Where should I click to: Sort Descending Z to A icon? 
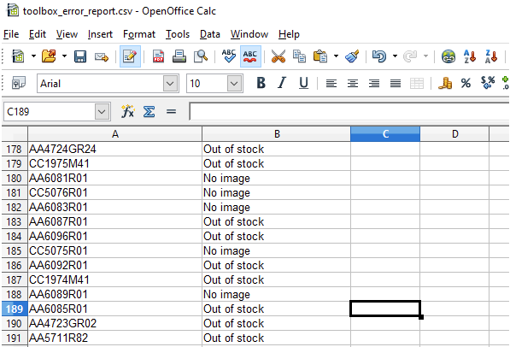click(491, 56)
